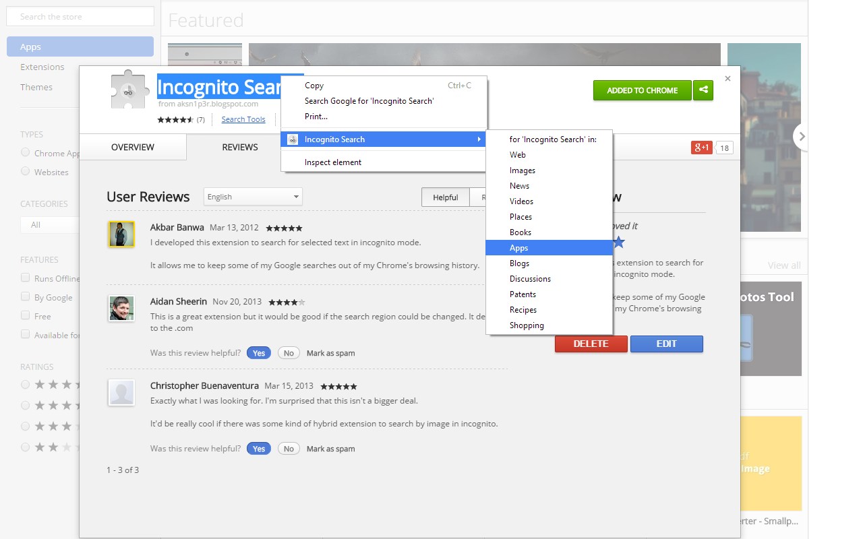
Task: Switch to the Overview tab
Action: coord(133,147)
